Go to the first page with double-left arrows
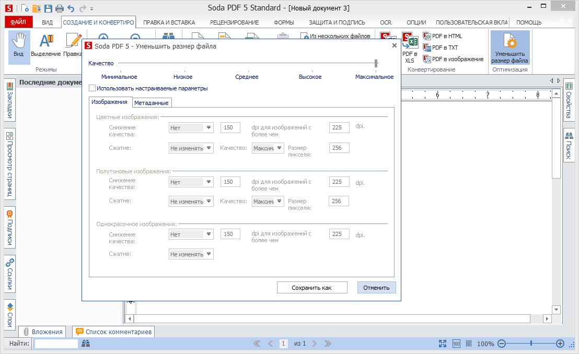Viewport: 579px width, 354px height. click(257, 343)
